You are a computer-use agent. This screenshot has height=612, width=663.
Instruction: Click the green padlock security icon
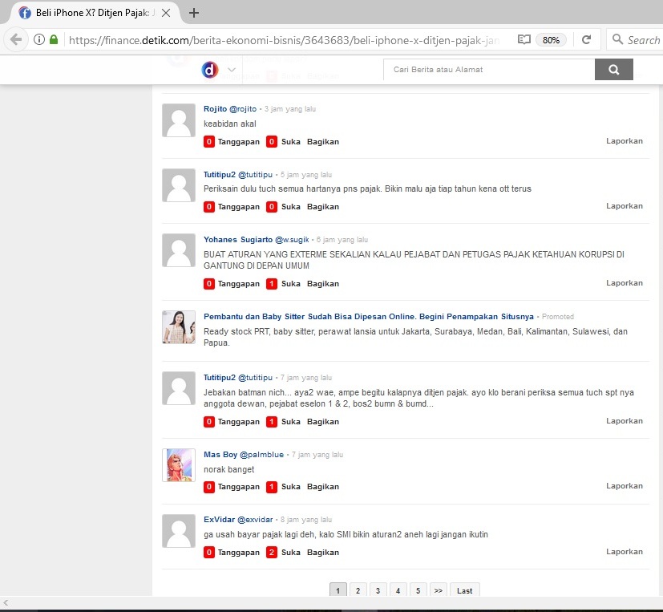tap(54, 39)
